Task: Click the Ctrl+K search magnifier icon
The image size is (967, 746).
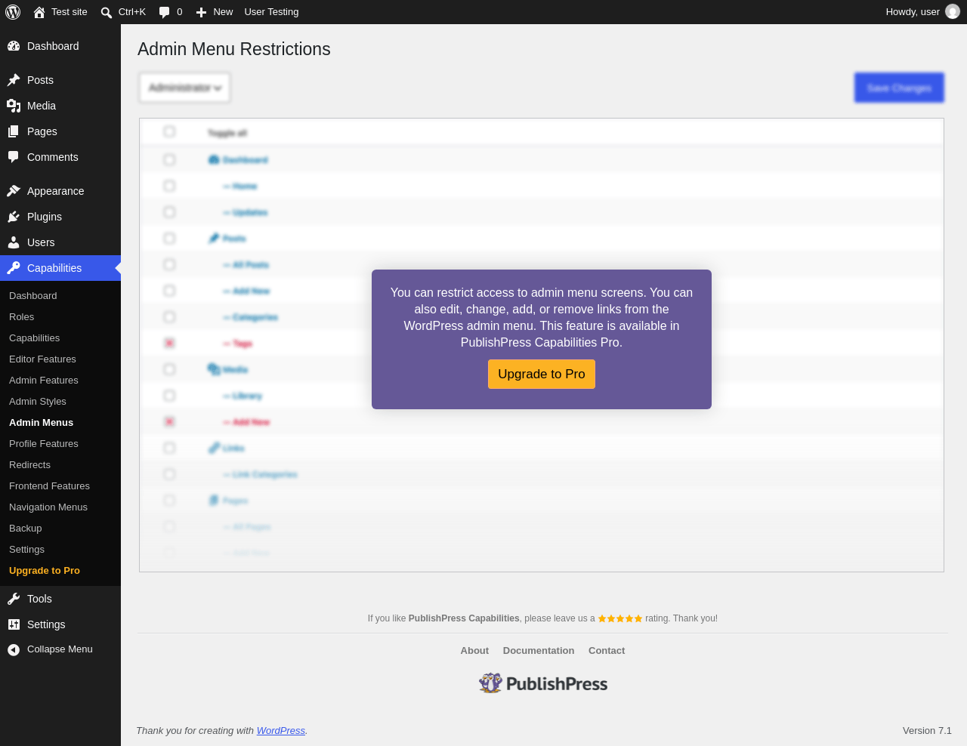Action: (x=107, y=12)
